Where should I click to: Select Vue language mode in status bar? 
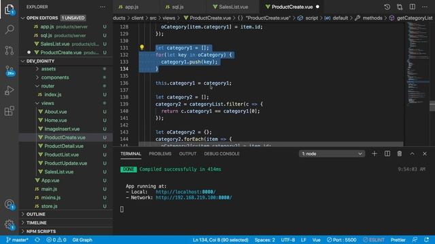(316, 240)
